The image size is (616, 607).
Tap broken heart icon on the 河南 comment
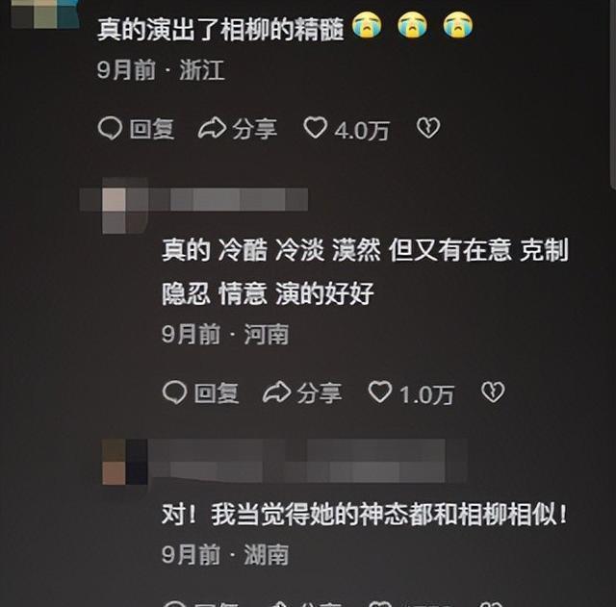[493, 392]
